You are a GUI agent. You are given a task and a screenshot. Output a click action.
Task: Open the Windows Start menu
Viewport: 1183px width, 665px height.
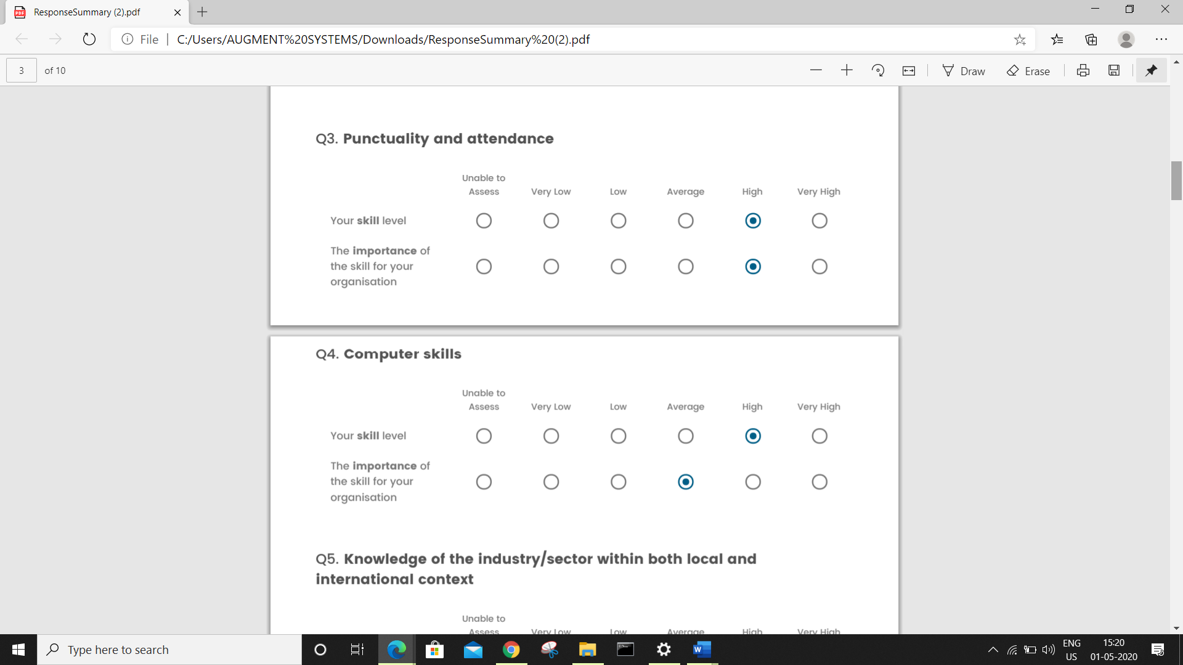click(18, 650)
